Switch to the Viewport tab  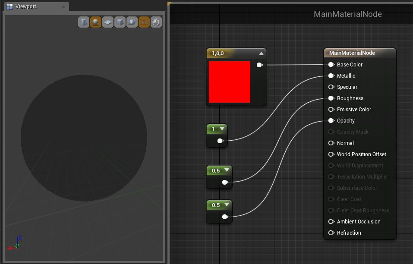26,6
